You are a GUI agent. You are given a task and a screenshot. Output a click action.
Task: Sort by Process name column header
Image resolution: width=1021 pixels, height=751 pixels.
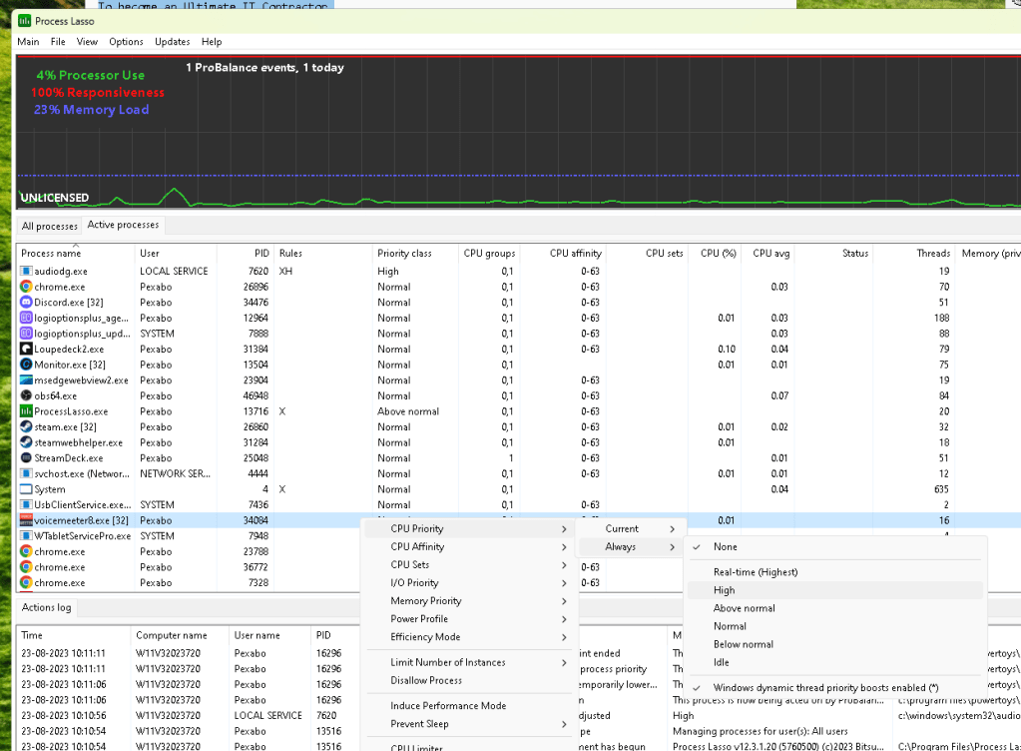[76, 254]
